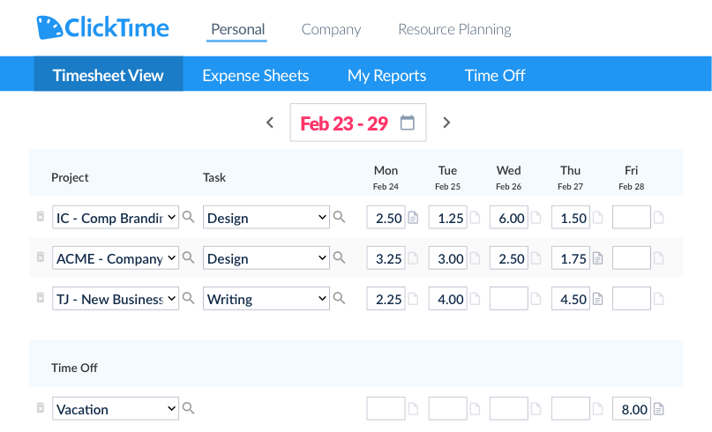Open the Time Off tab
712x432 pixels.
pyautogui.click(x=495, y=75)
